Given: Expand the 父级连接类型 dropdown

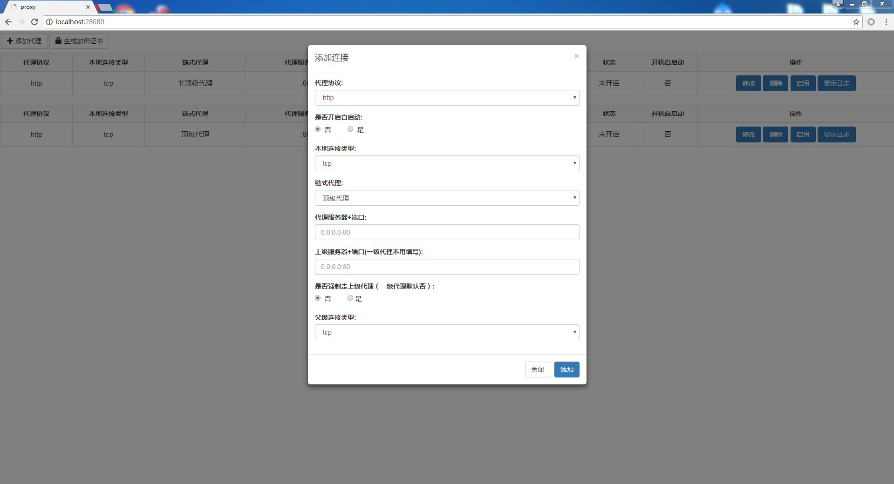Looking at the screenshot, I should (447, 332).
